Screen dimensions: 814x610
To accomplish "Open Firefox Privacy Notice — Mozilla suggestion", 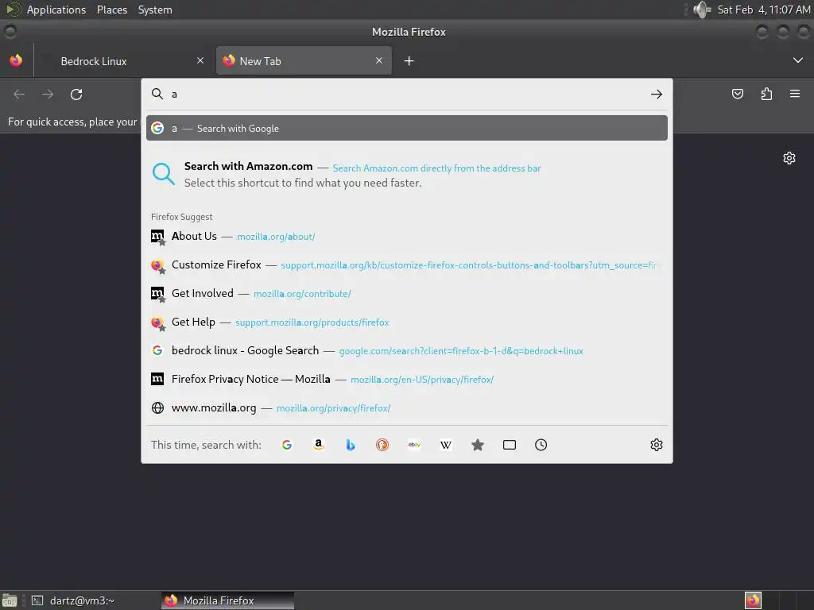I will point(406,379).
